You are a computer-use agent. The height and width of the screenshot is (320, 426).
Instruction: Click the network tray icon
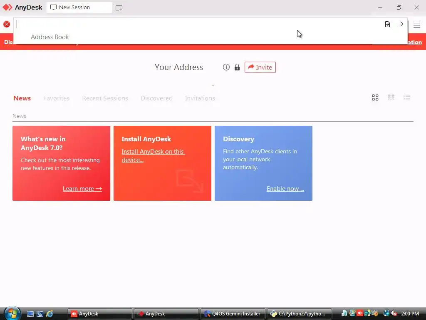tap(386, 313)
